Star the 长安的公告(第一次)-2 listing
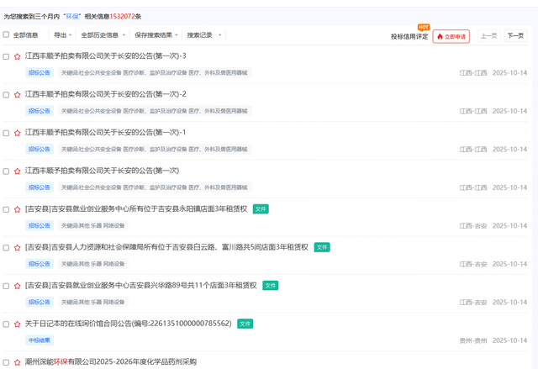This screenshot has width=538, height=369. point(17,94)
